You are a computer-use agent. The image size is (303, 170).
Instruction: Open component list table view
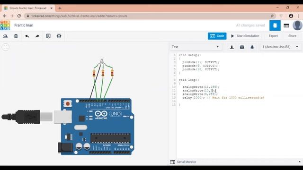286,25
